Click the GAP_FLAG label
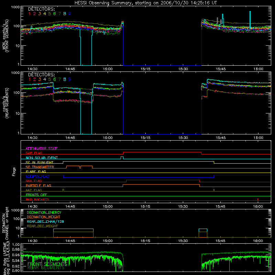Viewport: 275px width, 275px height. [34, 153]
